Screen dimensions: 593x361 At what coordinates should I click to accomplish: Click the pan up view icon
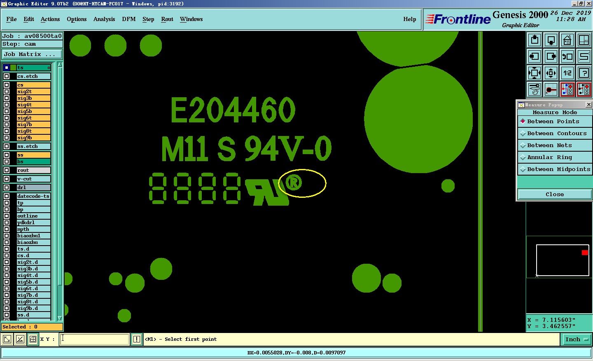(x=535, y=40)
